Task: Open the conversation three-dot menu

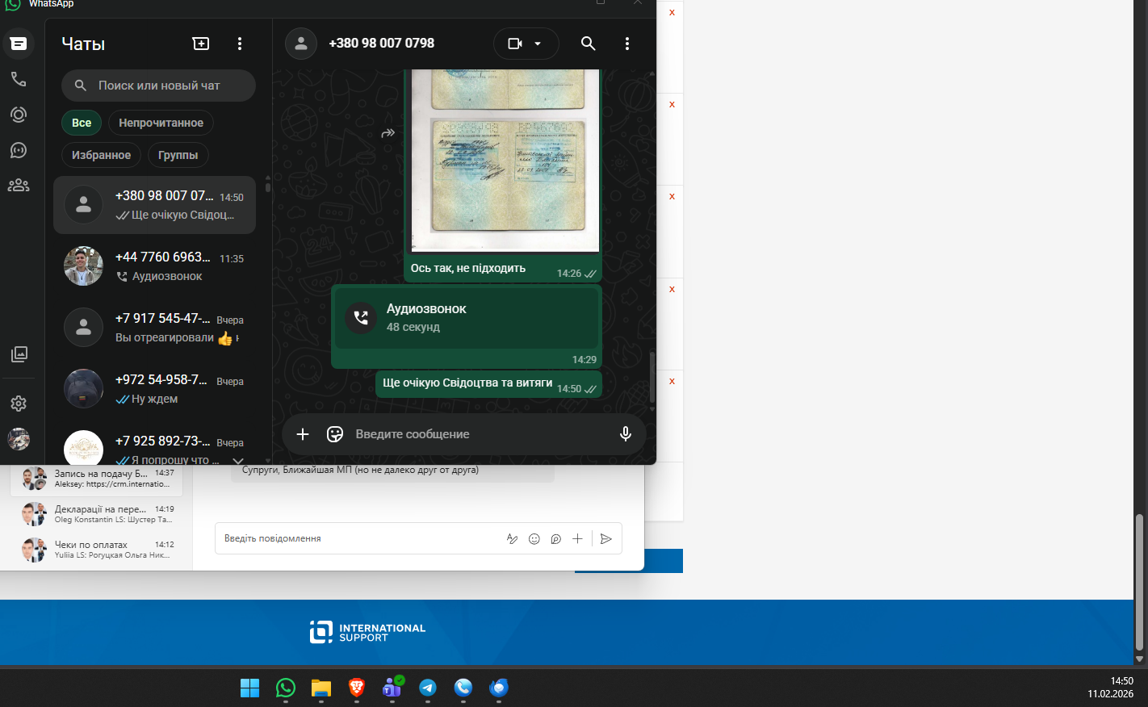Action: [x=627, y=44]
